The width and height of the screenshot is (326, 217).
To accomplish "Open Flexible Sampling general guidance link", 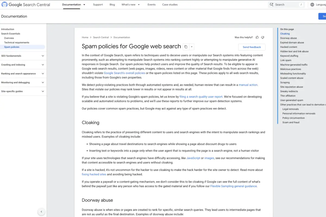I will tap(234, 186).
